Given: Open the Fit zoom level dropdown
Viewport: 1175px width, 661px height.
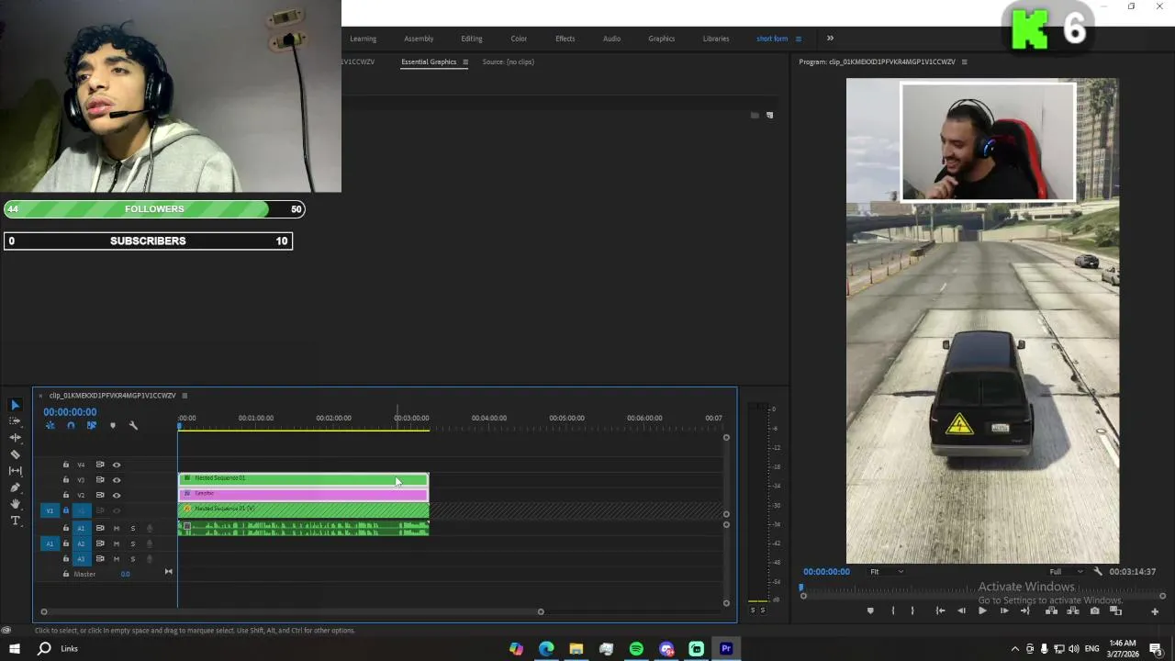Looking at the screenshot, I should [x=886, y=572].
